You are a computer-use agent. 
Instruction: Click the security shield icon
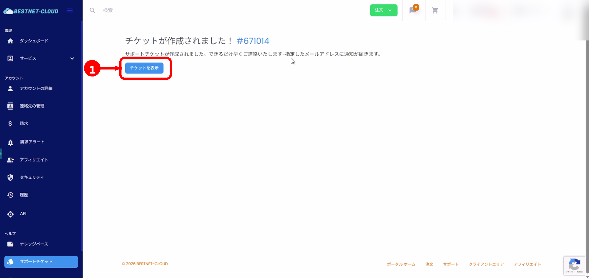coord(10,178)
